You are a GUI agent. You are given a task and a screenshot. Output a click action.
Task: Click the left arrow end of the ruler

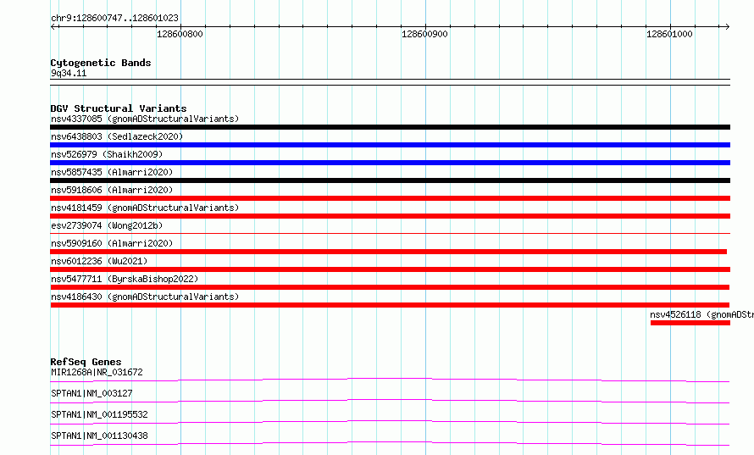(x=53, y=27)
